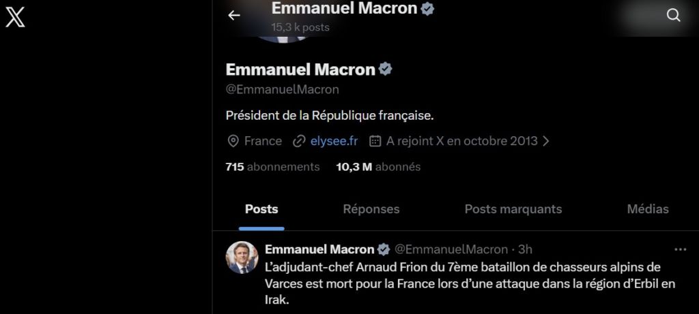Click the calendar icon by join date
This screenshot has height=314, width=699.
click(375, 141)
